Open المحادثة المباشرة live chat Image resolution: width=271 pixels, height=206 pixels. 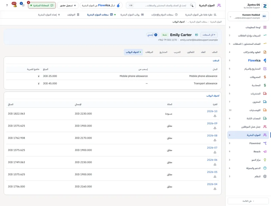(x=42, y=5)
